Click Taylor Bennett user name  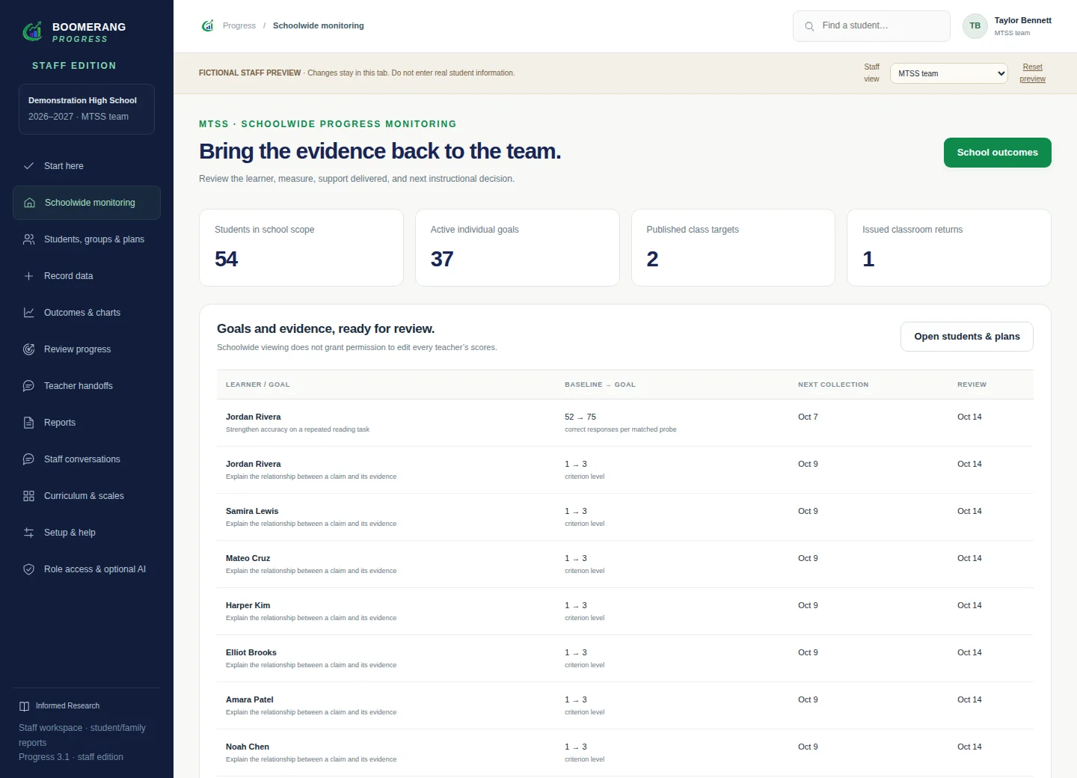point(1022,20)
